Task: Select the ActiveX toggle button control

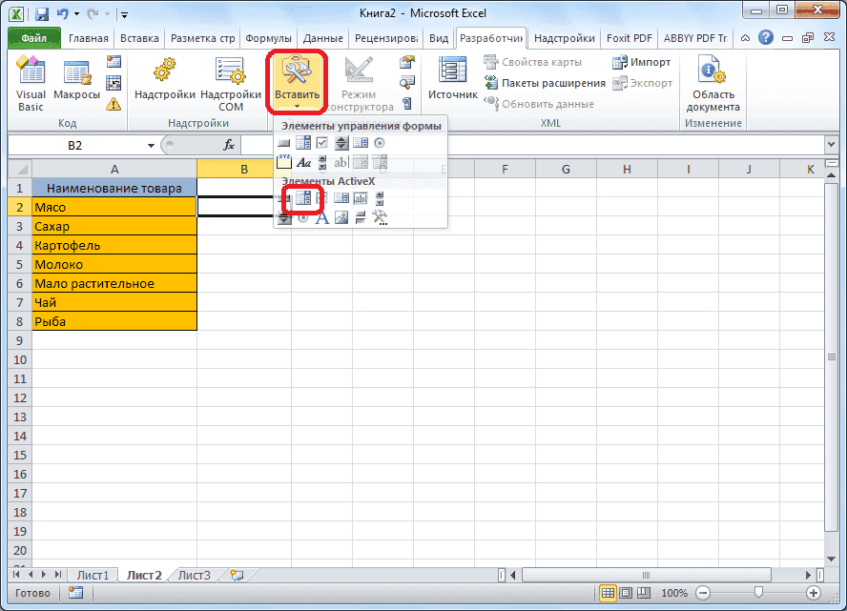Action: pyautogui.click(x=361, y=216)
